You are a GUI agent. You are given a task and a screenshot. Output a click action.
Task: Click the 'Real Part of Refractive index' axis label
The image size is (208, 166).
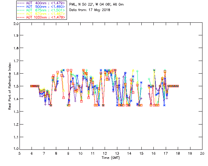pyautogui.click(x=9, y=86)
